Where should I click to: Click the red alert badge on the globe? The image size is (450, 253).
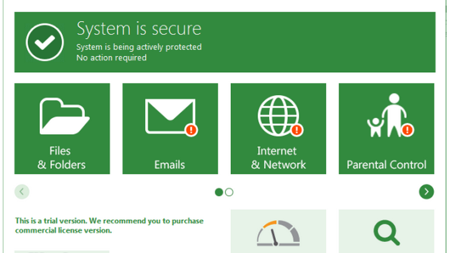coord(297,130)
